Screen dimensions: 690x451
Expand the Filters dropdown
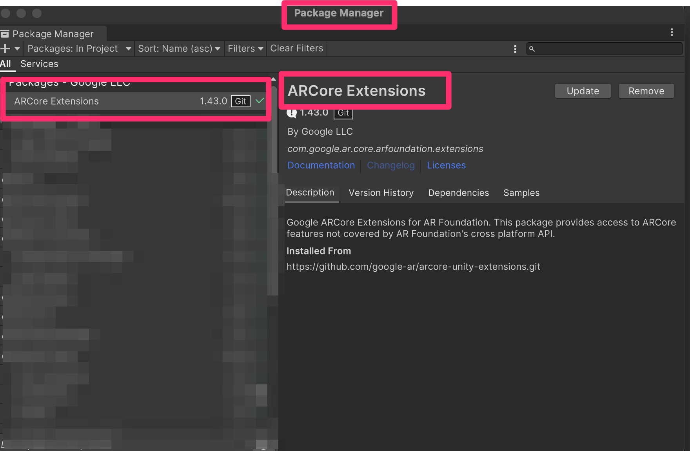[x=245, y=49]
